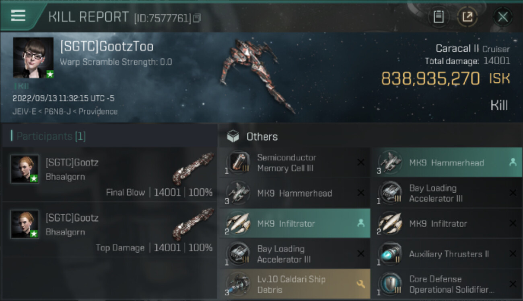This screenshot has height=301, width=523.
Task: View GootzToo character portrait
Action: [33, 58]
